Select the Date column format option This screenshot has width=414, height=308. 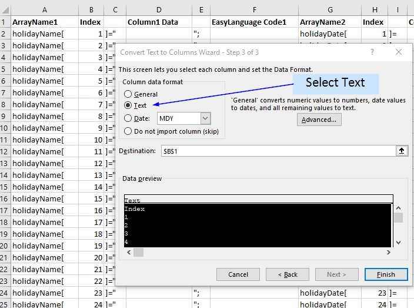(128, 118)
